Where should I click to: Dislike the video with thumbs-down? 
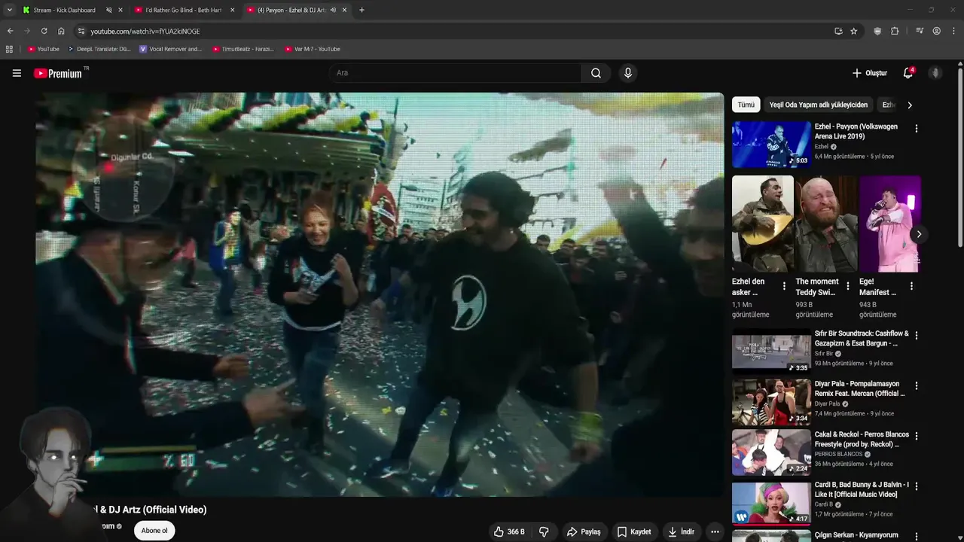(544, 531)
